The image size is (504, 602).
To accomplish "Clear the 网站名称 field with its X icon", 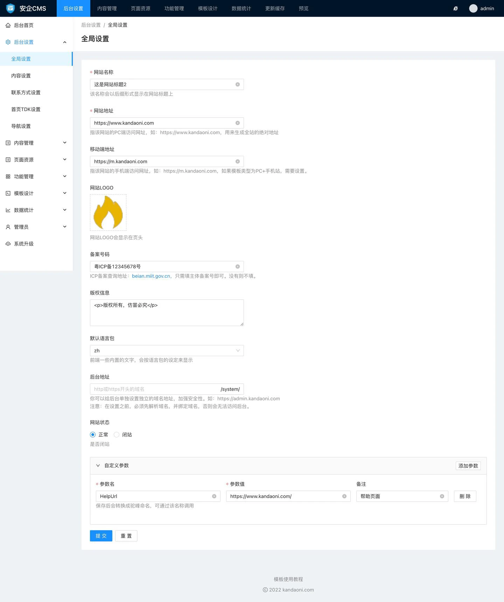I will (x=238, y=84).
